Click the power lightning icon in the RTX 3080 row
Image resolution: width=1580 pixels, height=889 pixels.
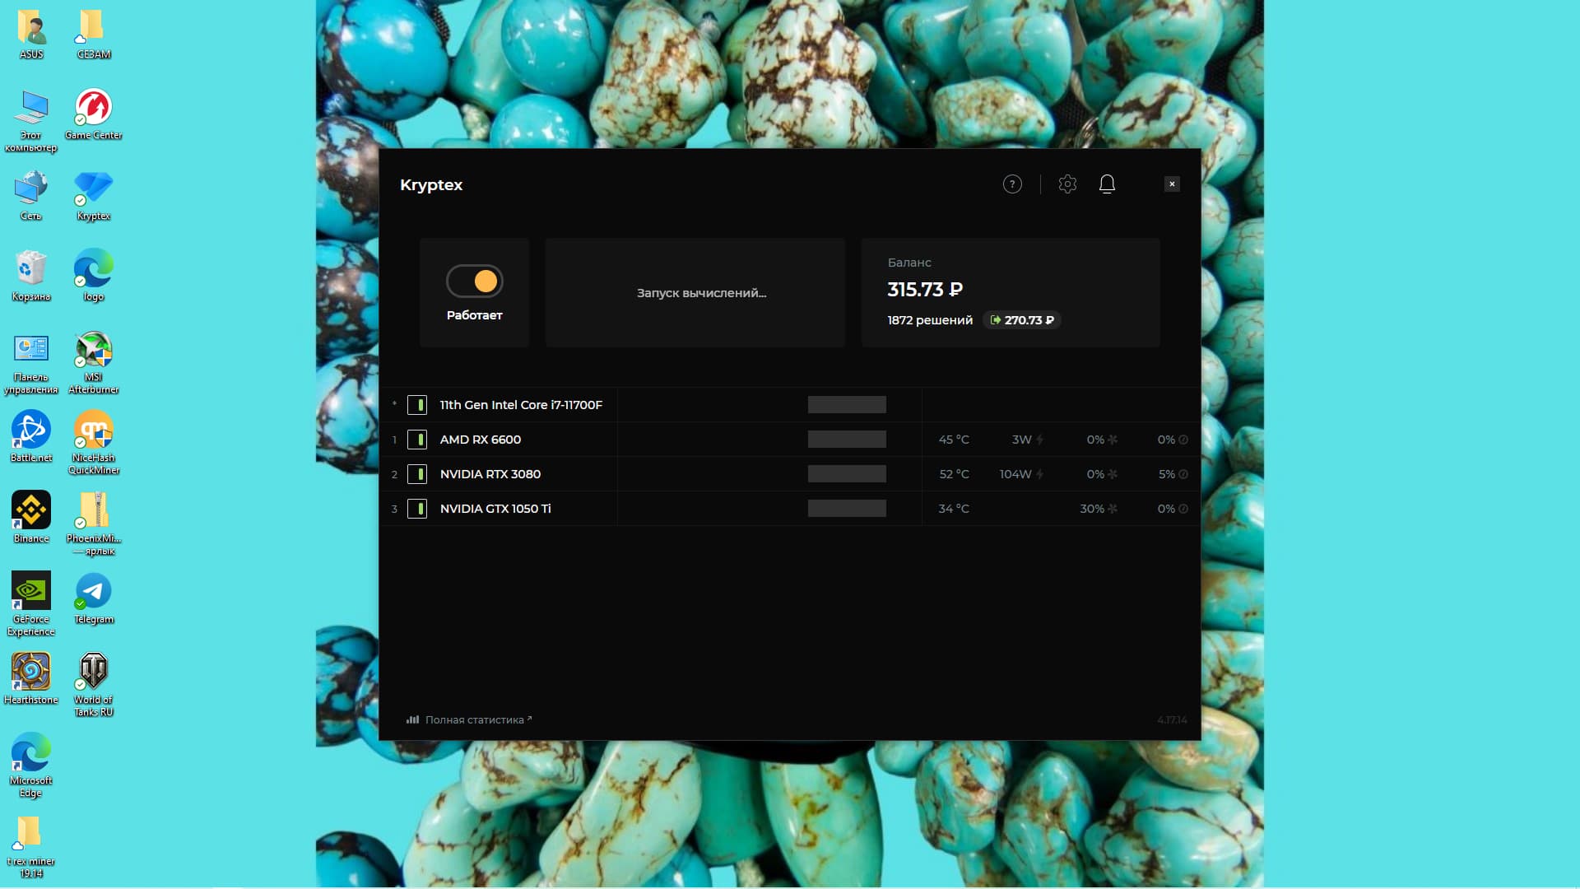[x=1040, y=474]
